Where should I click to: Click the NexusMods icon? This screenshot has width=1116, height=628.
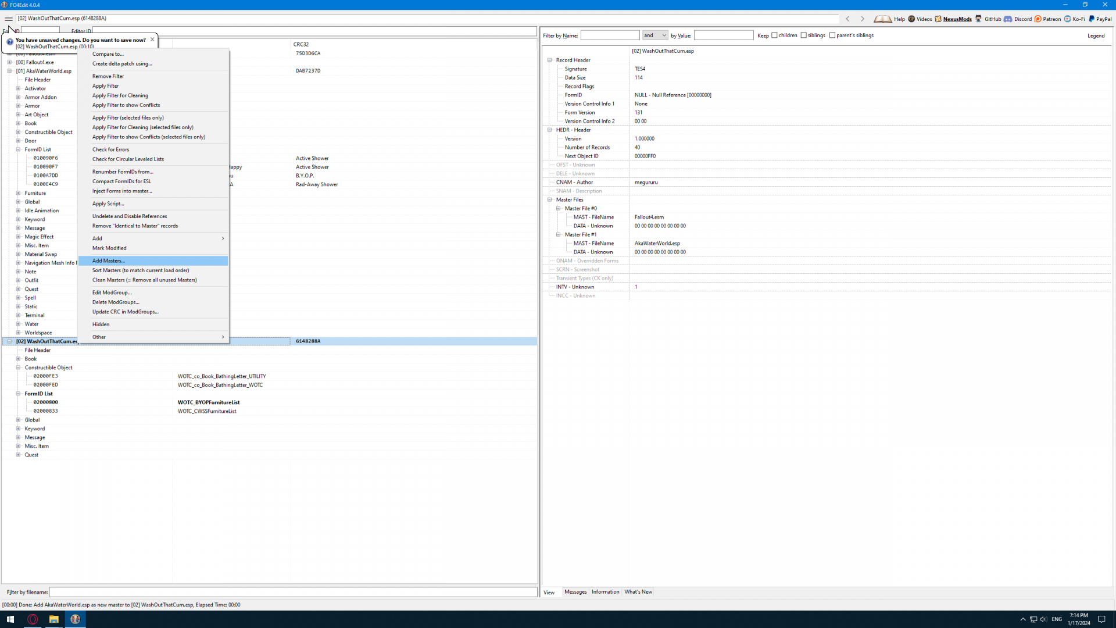click(938, 19)
